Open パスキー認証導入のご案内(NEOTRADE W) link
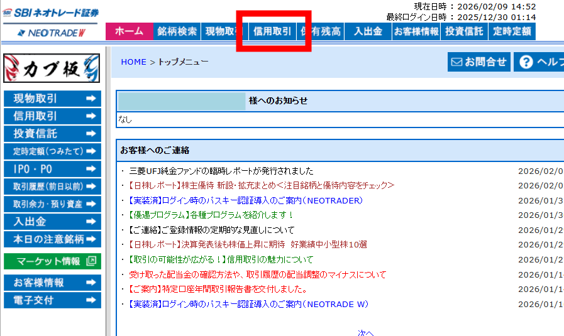564x336 pixels. [x=249, y=305]
